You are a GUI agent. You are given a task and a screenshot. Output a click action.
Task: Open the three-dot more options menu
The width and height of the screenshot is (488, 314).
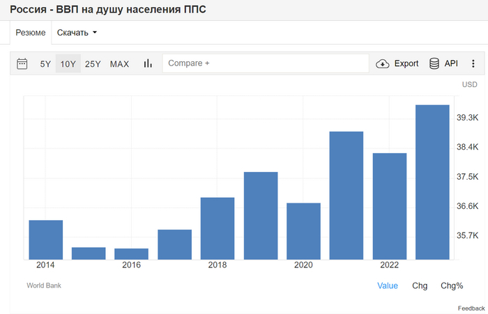pyautogui.click(x=473, y=63)
